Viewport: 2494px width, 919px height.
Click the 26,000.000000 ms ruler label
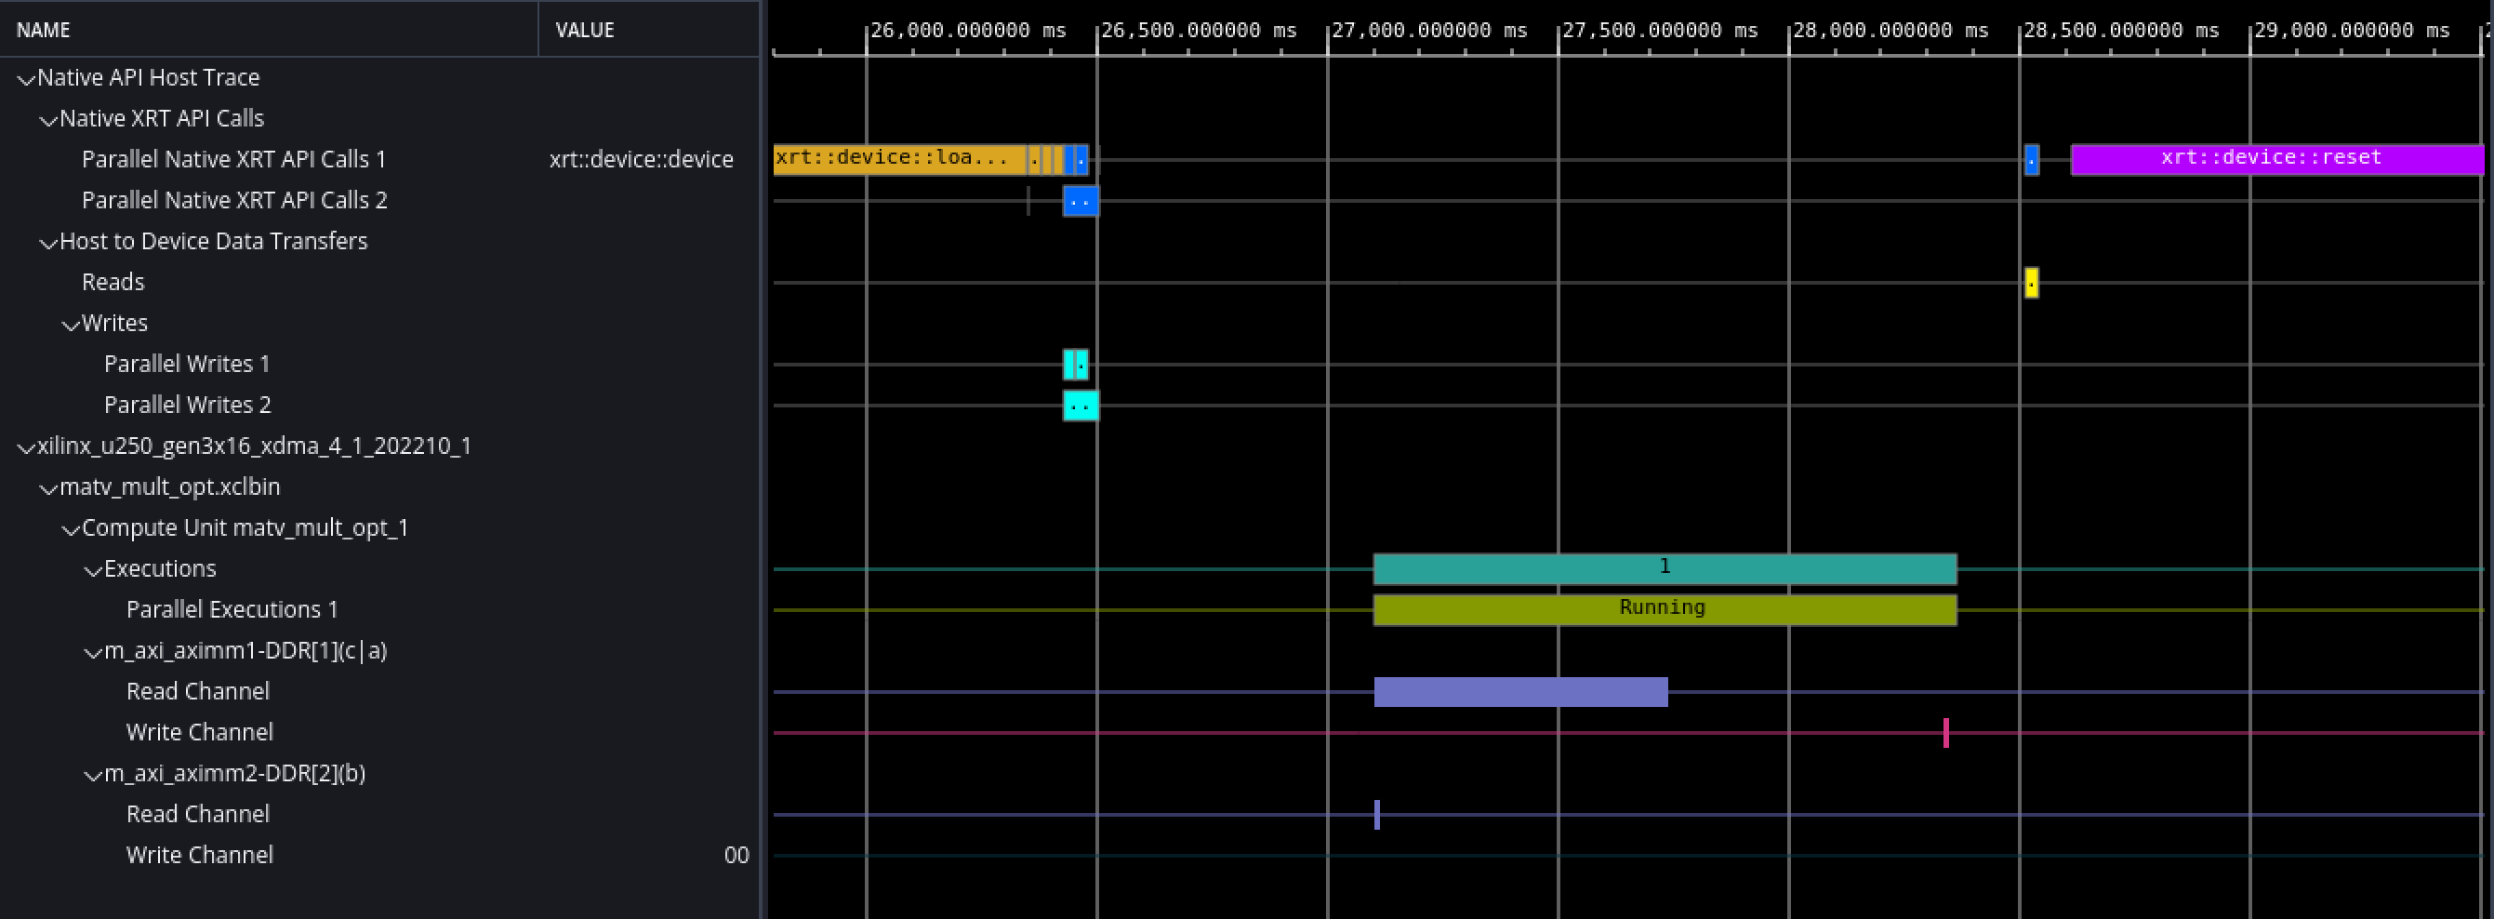[968, 30]
